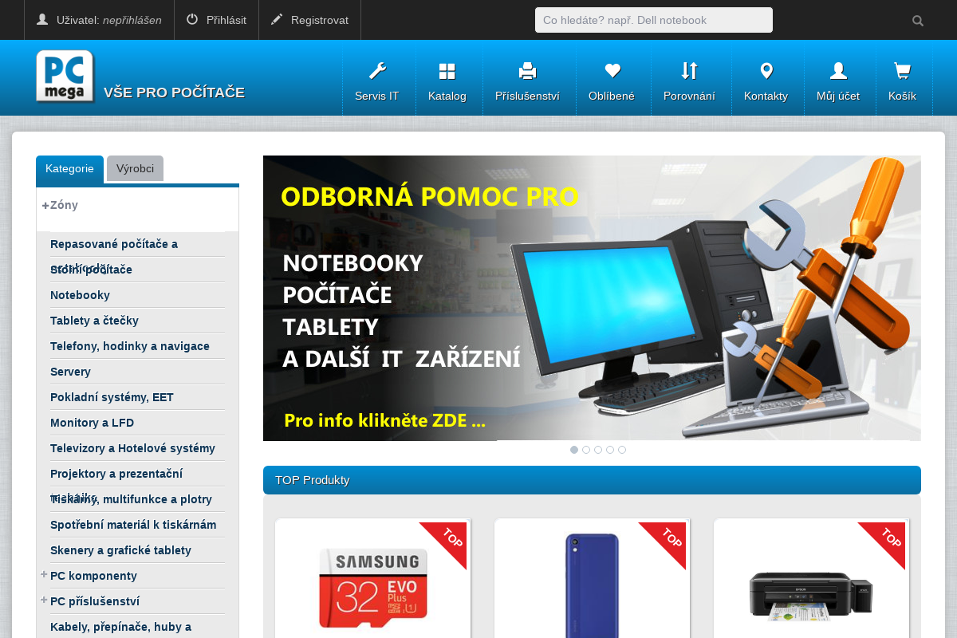Open the Košík shopping cart icon

902,70
